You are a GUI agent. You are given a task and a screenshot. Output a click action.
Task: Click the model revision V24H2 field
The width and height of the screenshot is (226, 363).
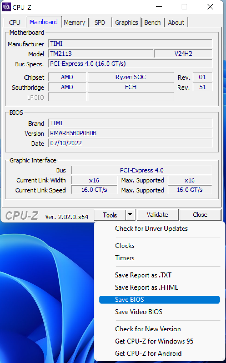tap(183, 54)
